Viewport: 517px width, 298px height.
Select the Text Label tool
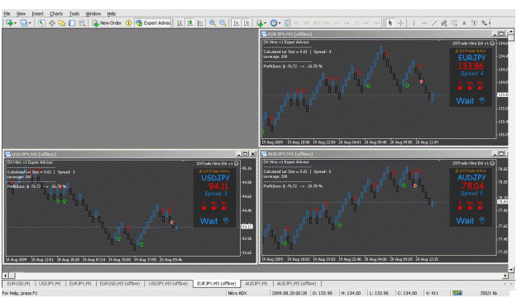(x=474, y=23)
